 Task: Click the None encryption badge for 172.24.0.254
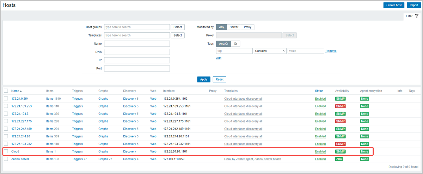coord(364,99)
